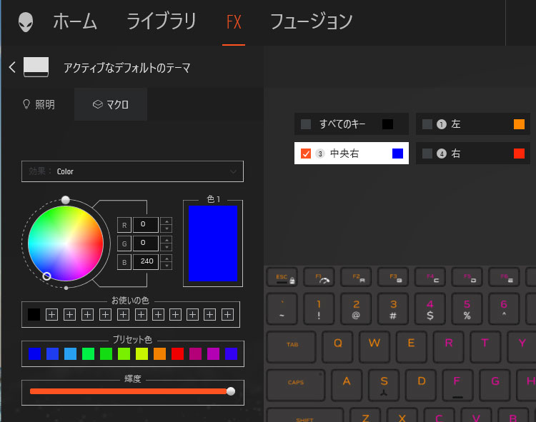Add a custom color with the first plus icon
This screenshot has width=536, height=422.
tap(51, 314)
